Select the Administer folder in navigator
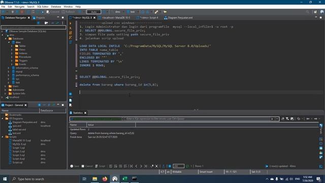This screenshot has height=183, width=325. pos(18,90)
